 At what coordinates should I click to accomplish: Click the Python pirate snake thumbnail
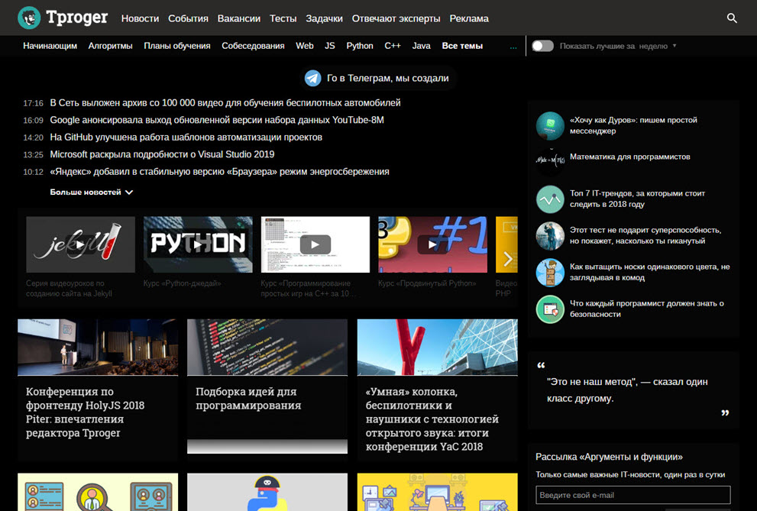tap(267, 492)
